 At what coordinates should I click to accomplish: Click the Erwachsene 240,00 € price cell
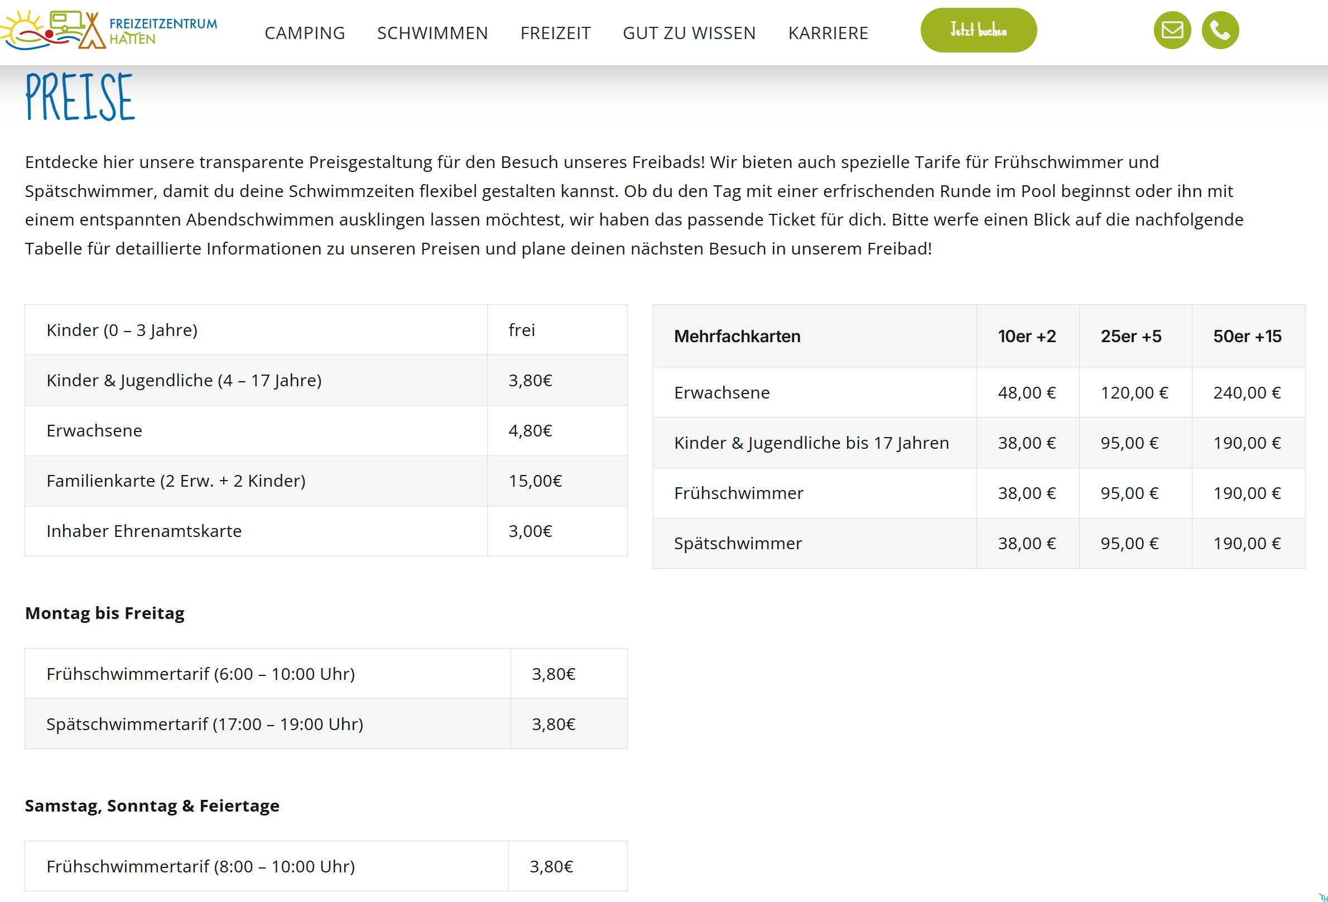1247,393
